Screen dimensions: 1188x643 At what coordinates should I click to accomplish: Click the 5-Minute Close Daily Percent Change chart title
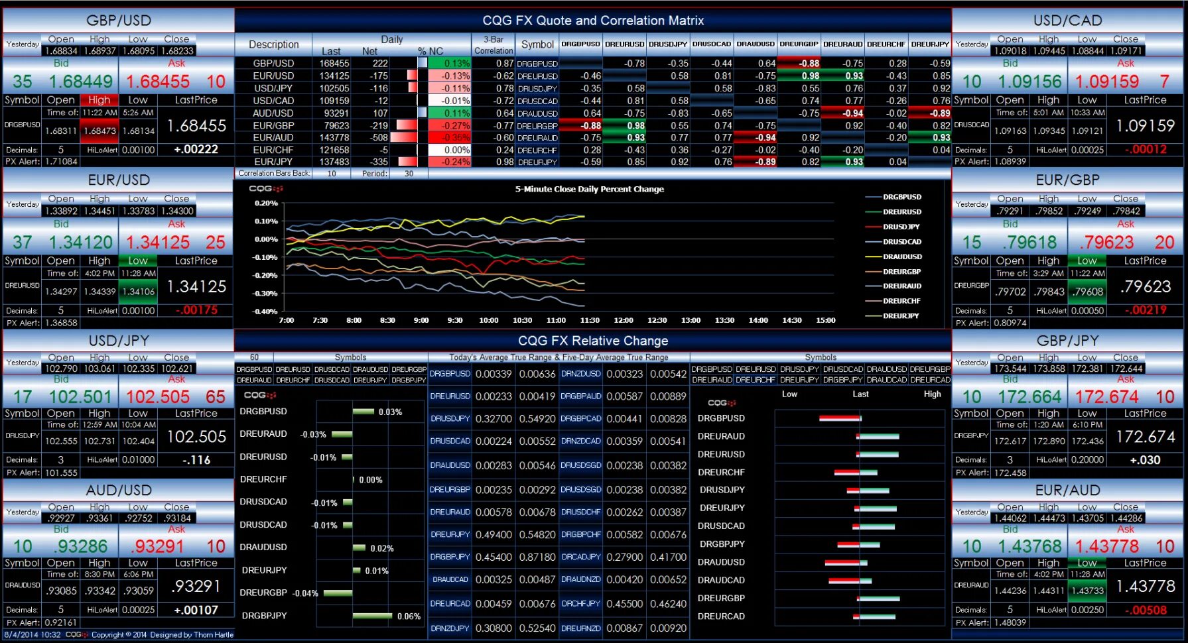pos(590,189)
